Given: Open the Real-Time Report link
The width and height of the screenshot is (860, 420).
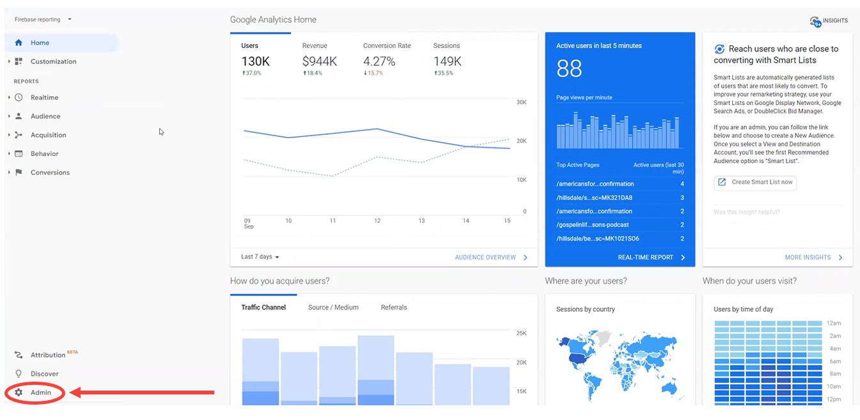Looking at the screenshot, I should (651, 258).
